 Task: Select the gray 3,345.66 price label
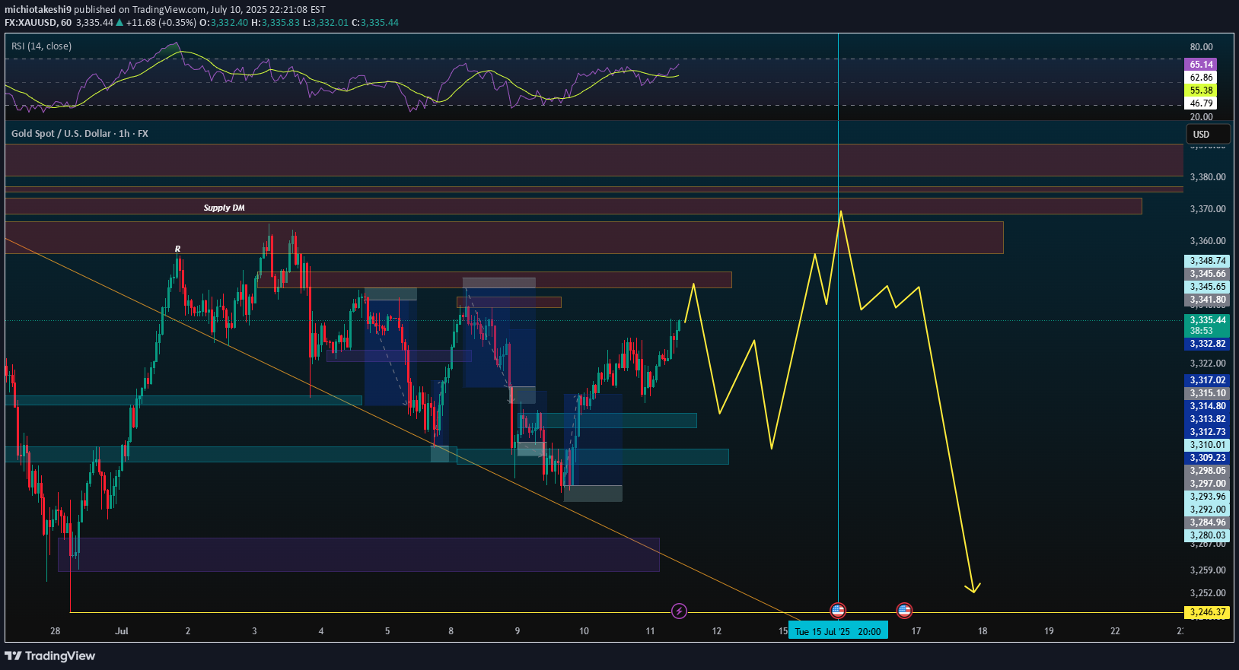(1208, 274)
